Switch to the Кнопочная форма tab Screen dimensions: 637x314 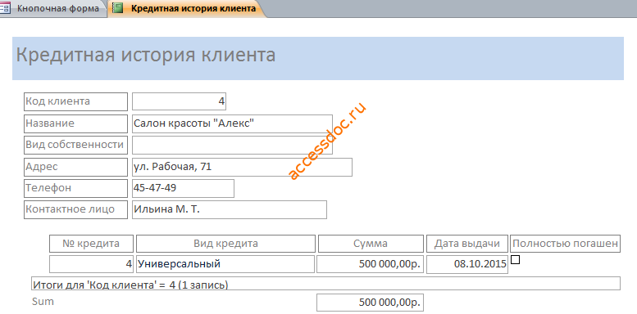pos(52,8)
